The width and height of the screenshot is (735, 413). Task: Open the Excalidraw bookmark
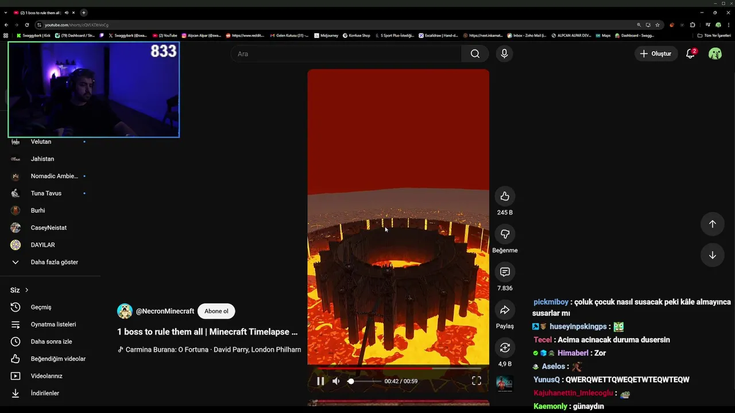point(439,36)
